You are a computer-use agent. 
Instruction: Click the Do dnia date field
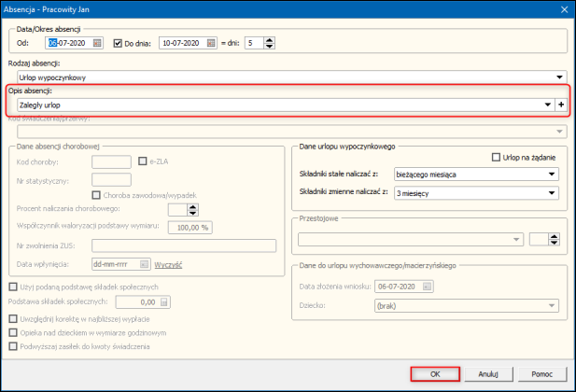181,42
